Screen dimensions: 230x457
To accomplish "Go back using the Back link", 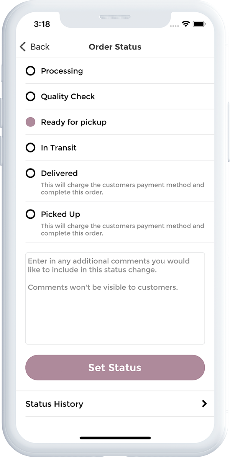I will pyautogui.click(x=40, y=47).
